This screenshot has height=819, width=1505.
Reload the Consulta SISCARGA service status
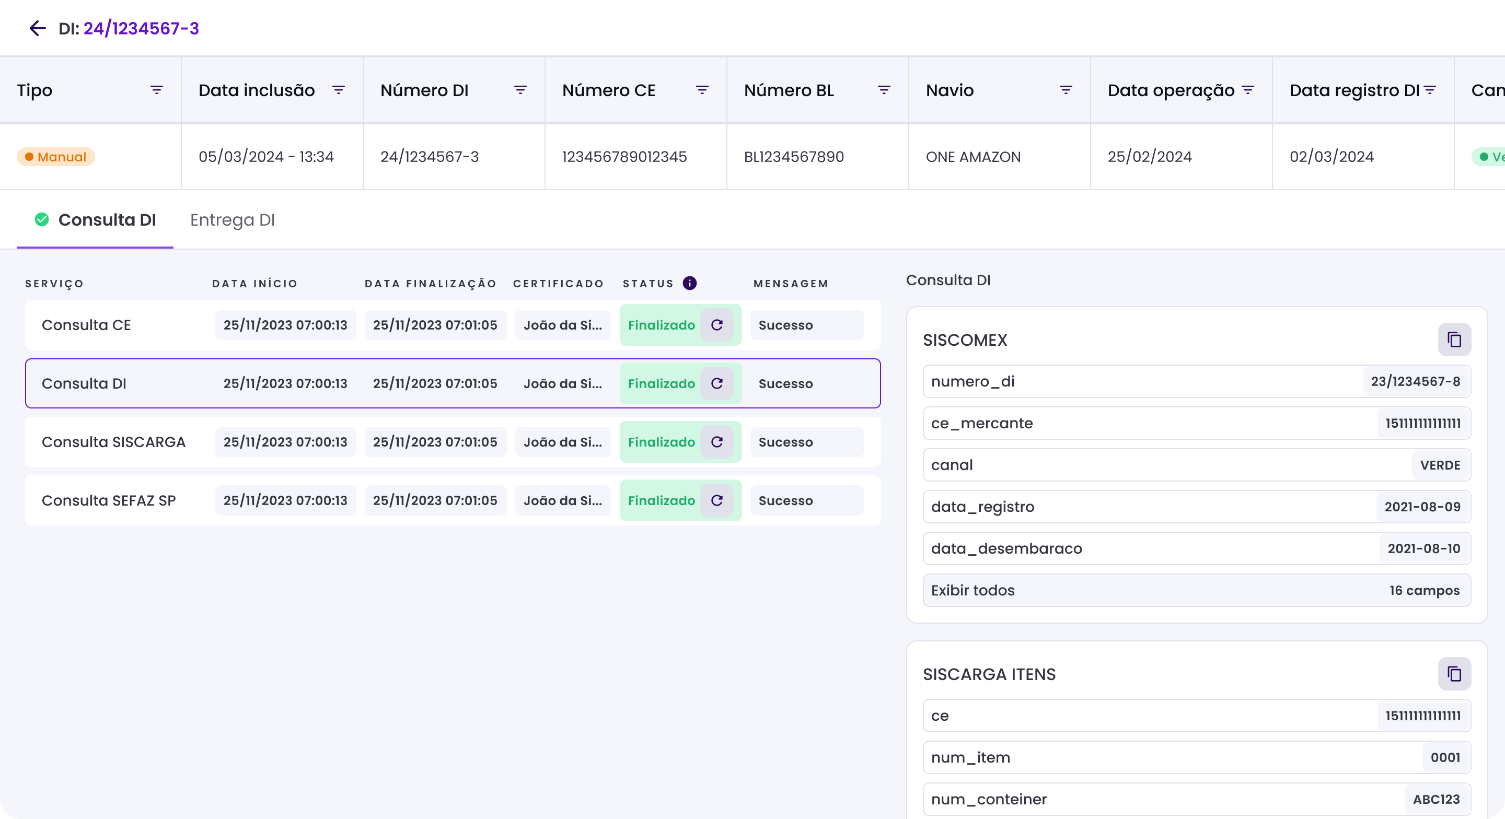[717, 442]
